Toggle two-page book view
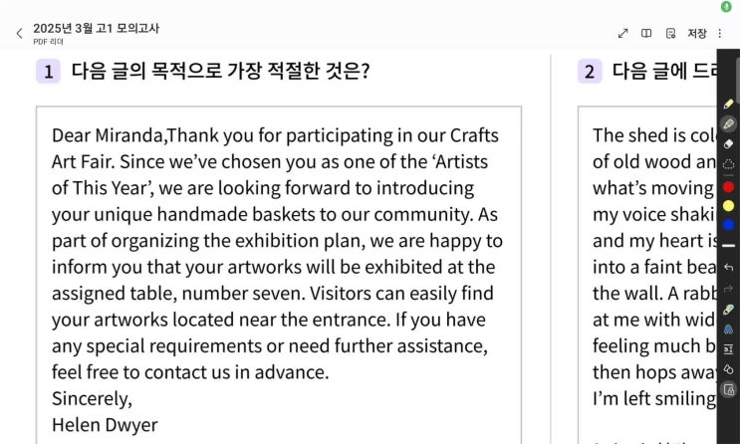The image size is (740, 444). click(x=646, y=34)
